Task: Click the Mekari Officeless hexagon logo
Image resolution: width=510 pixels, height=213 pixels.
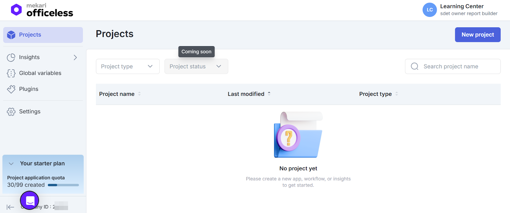Action: coord(16,10)
